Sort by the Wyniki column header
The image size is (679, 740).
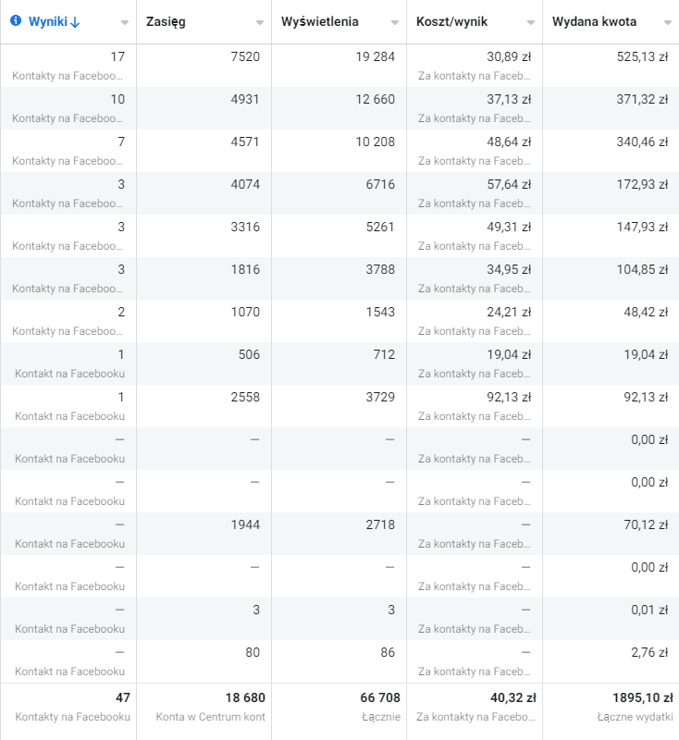(x=54, y=21)
